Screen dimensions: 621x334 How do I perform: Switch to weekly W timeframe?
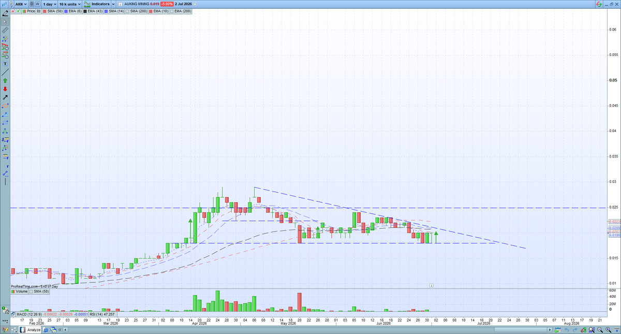[38, 4]
